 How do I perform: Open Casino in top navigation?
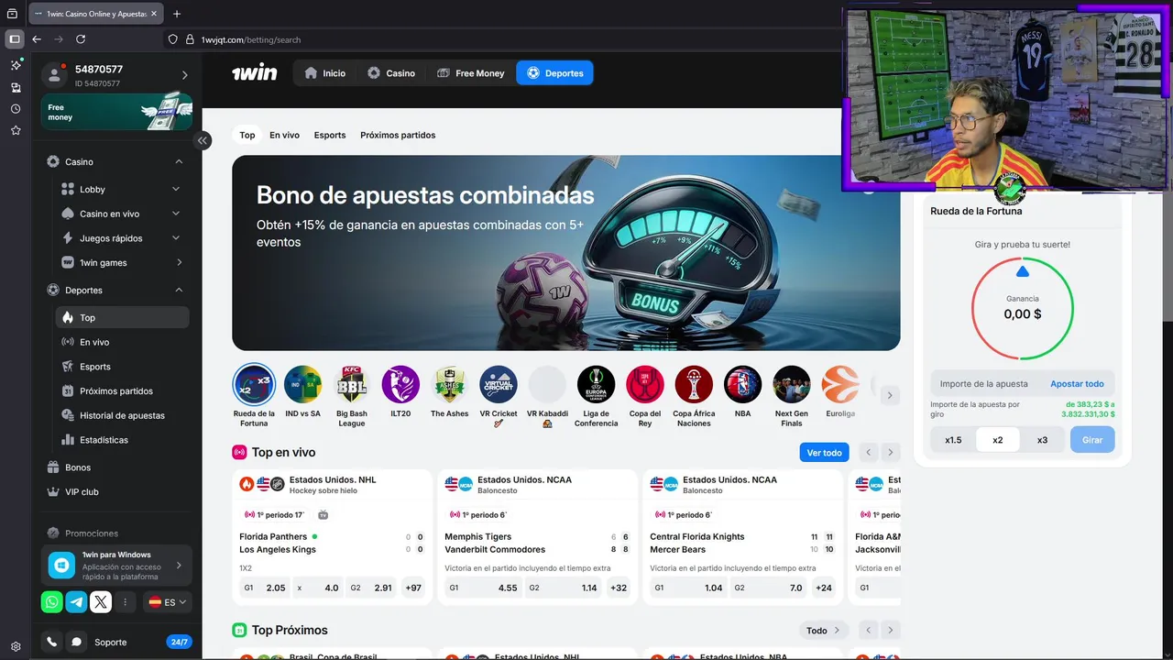tap(390, 73)
